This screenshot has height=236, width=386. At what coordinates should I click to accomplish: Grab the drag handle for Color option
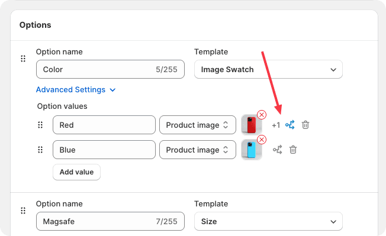click(x=23, y=59)
